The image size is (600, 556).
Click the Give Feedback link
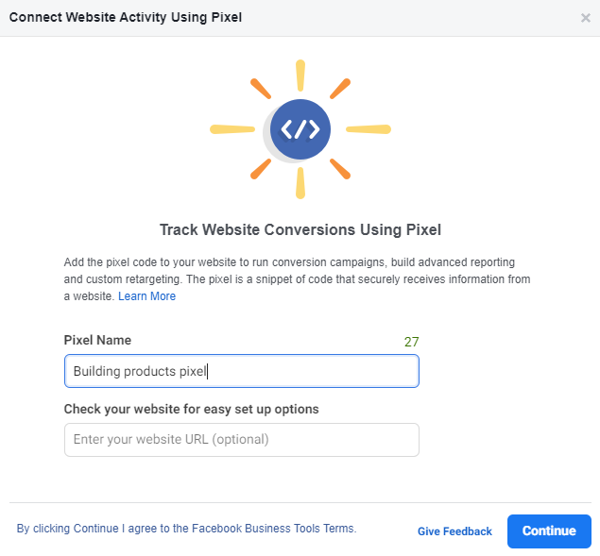454,531
